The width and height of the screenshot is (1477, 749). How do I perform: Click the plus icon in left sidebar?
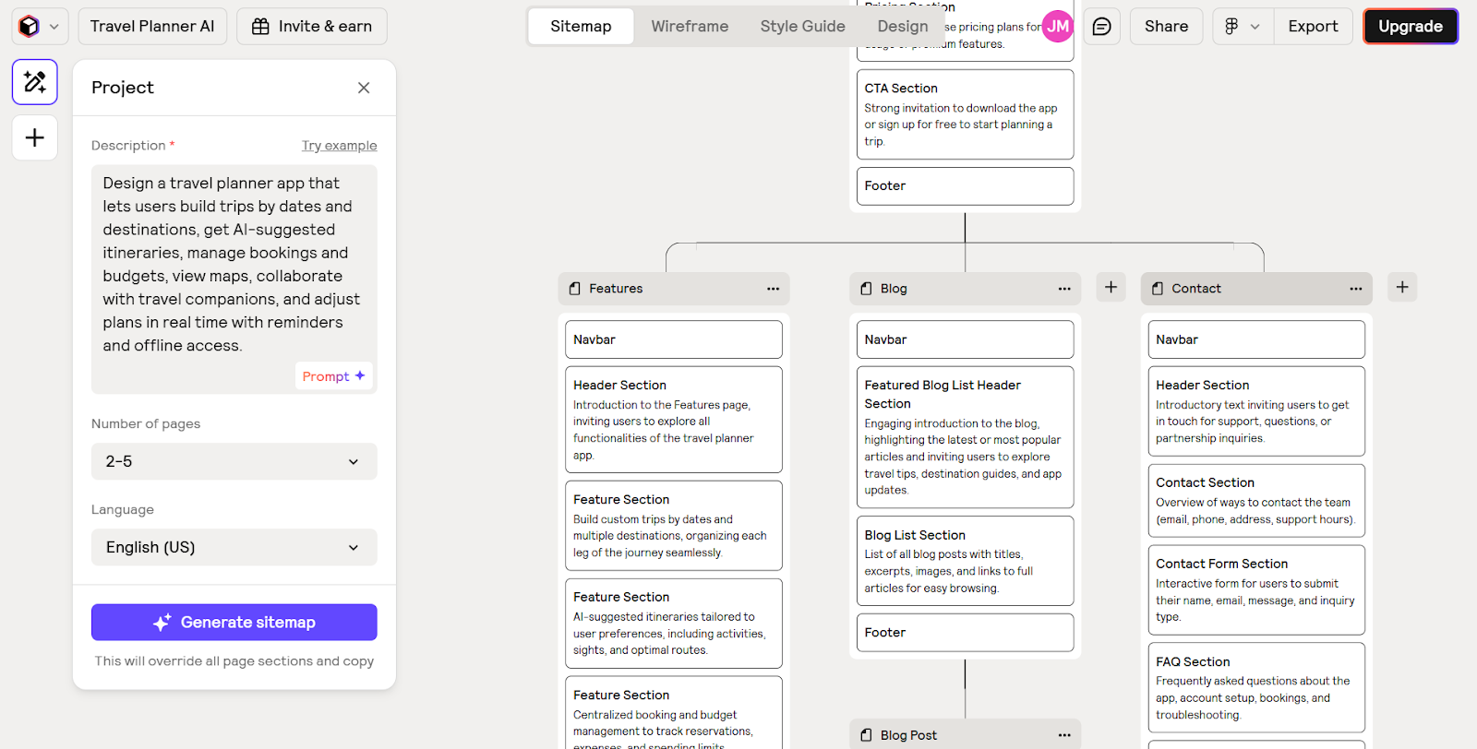[35, 138]
